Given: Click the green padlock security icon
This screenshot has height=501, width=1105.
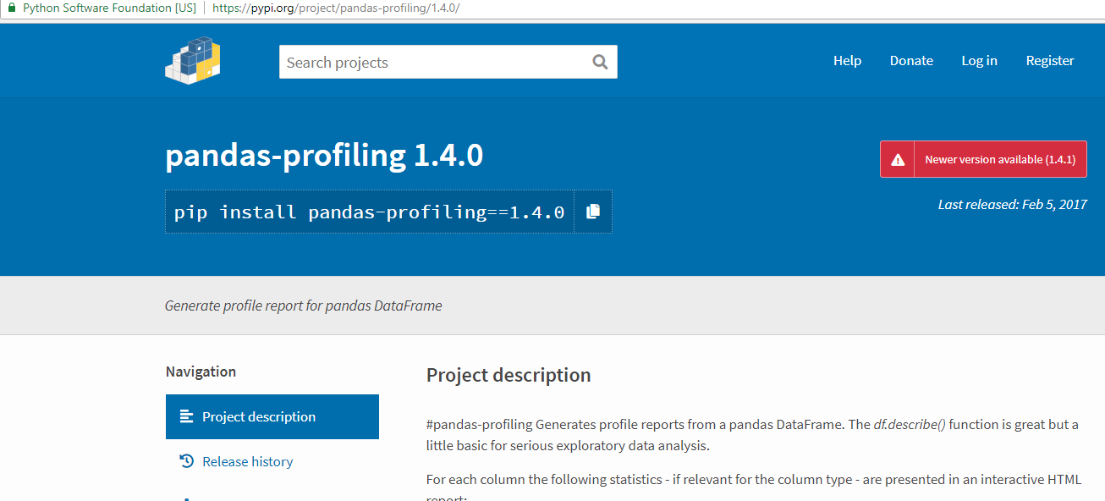Looking at the screenshot, I should tap(11, 8).
